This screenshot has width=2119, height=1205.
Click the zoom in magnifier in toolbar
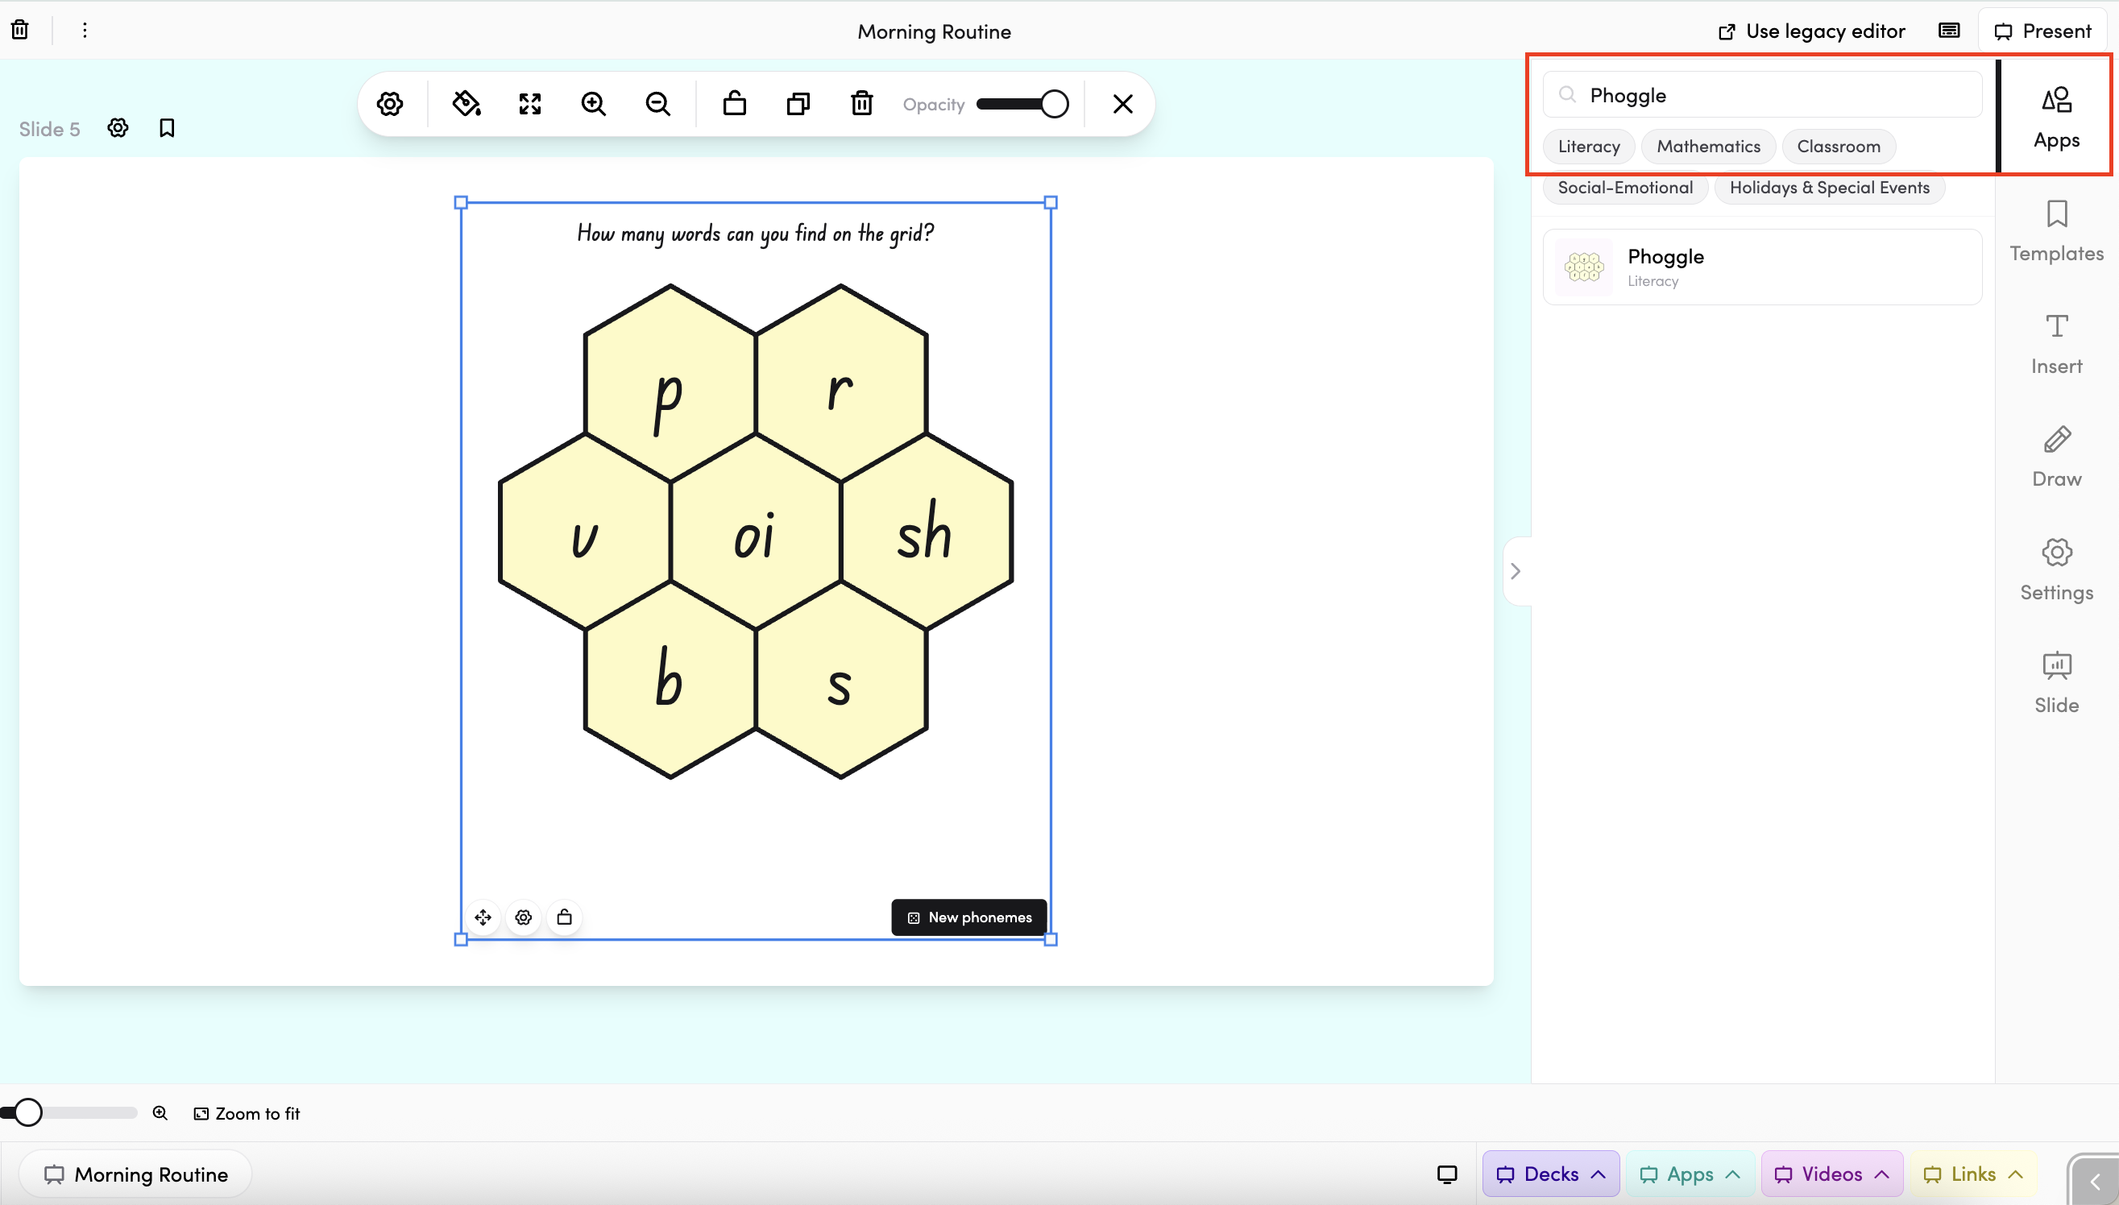(594, 103)
